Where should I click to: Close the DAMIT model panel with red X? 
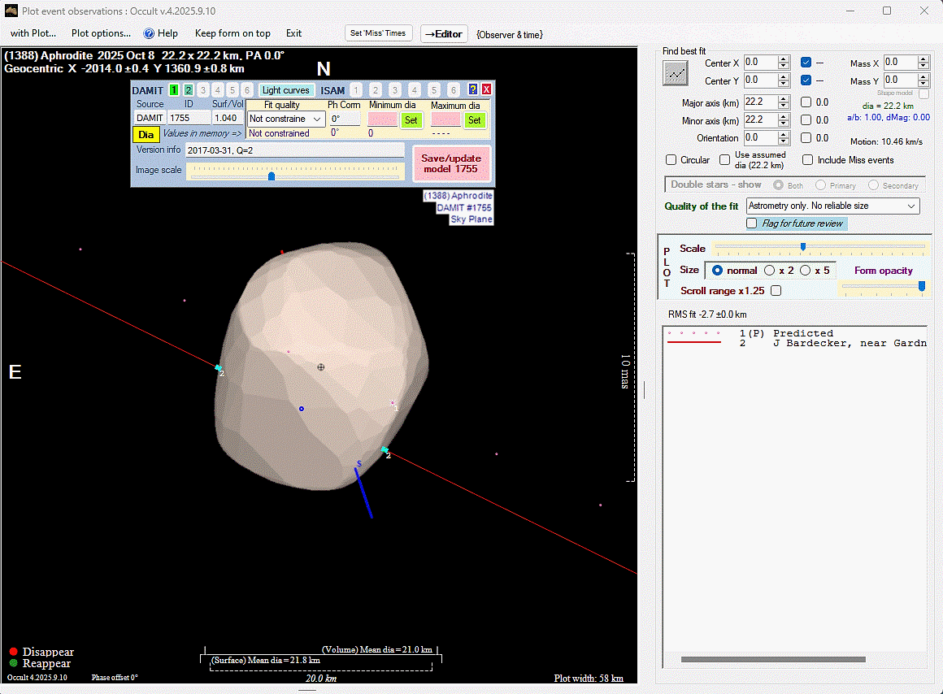tap(486, 90)
